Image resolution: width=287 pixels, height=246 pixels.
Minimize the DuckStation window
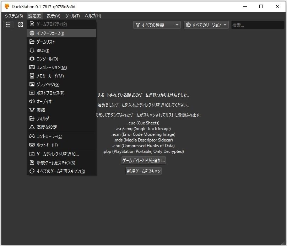point(245,6)
